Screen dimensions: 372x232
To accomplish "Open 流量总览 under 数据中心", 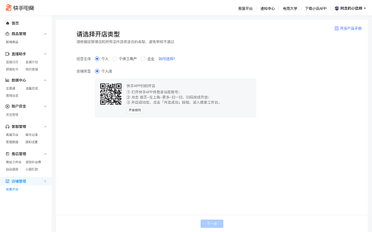I will coord(32,88).
